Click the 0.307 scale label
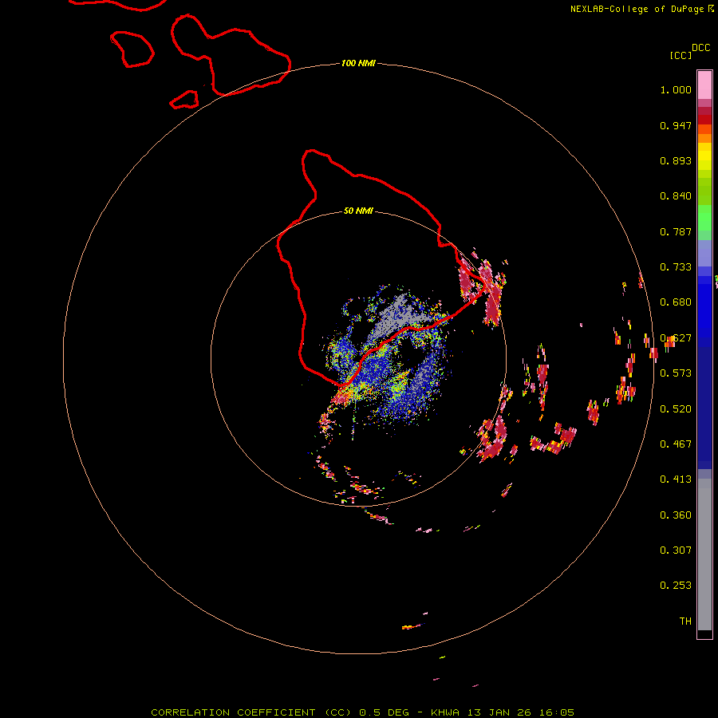718x718 pixels. point(676,550)
